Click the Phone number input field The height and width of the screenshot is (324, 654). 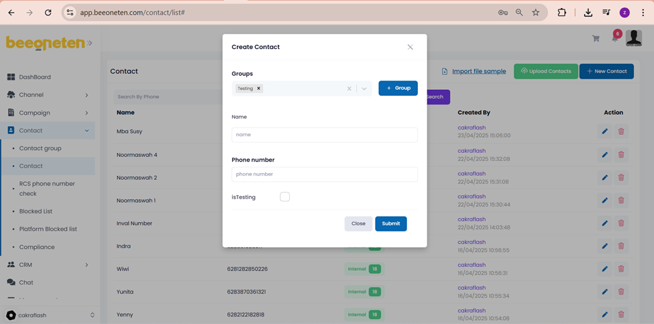pos(324,174)
